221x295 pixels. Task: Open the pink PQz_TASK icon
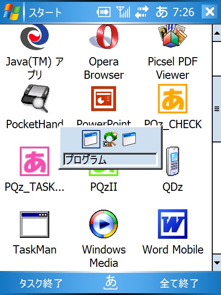[x=35, y=161]
